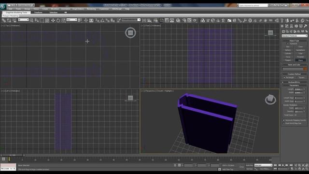Click the Mirror tool icon
This screenshot has height=174, width=309.
(144, 20)
